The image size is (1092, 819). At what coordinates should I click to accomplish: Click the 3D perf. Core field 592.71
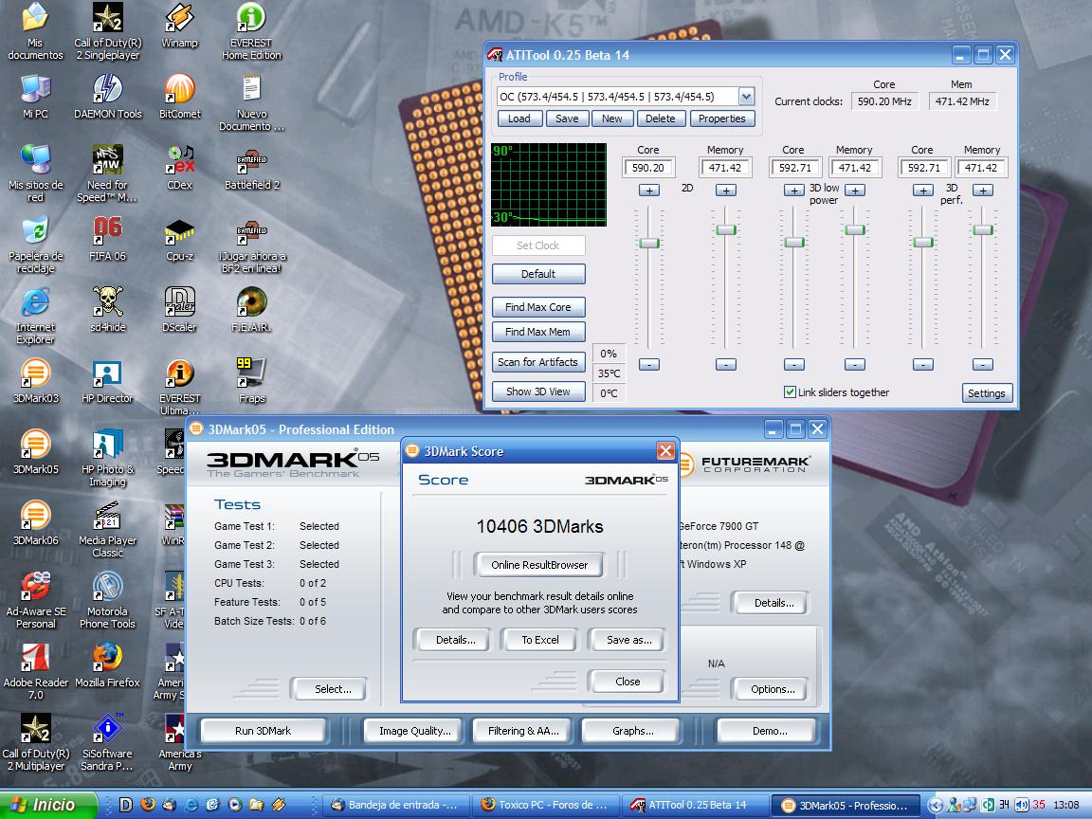coord(924,167)
